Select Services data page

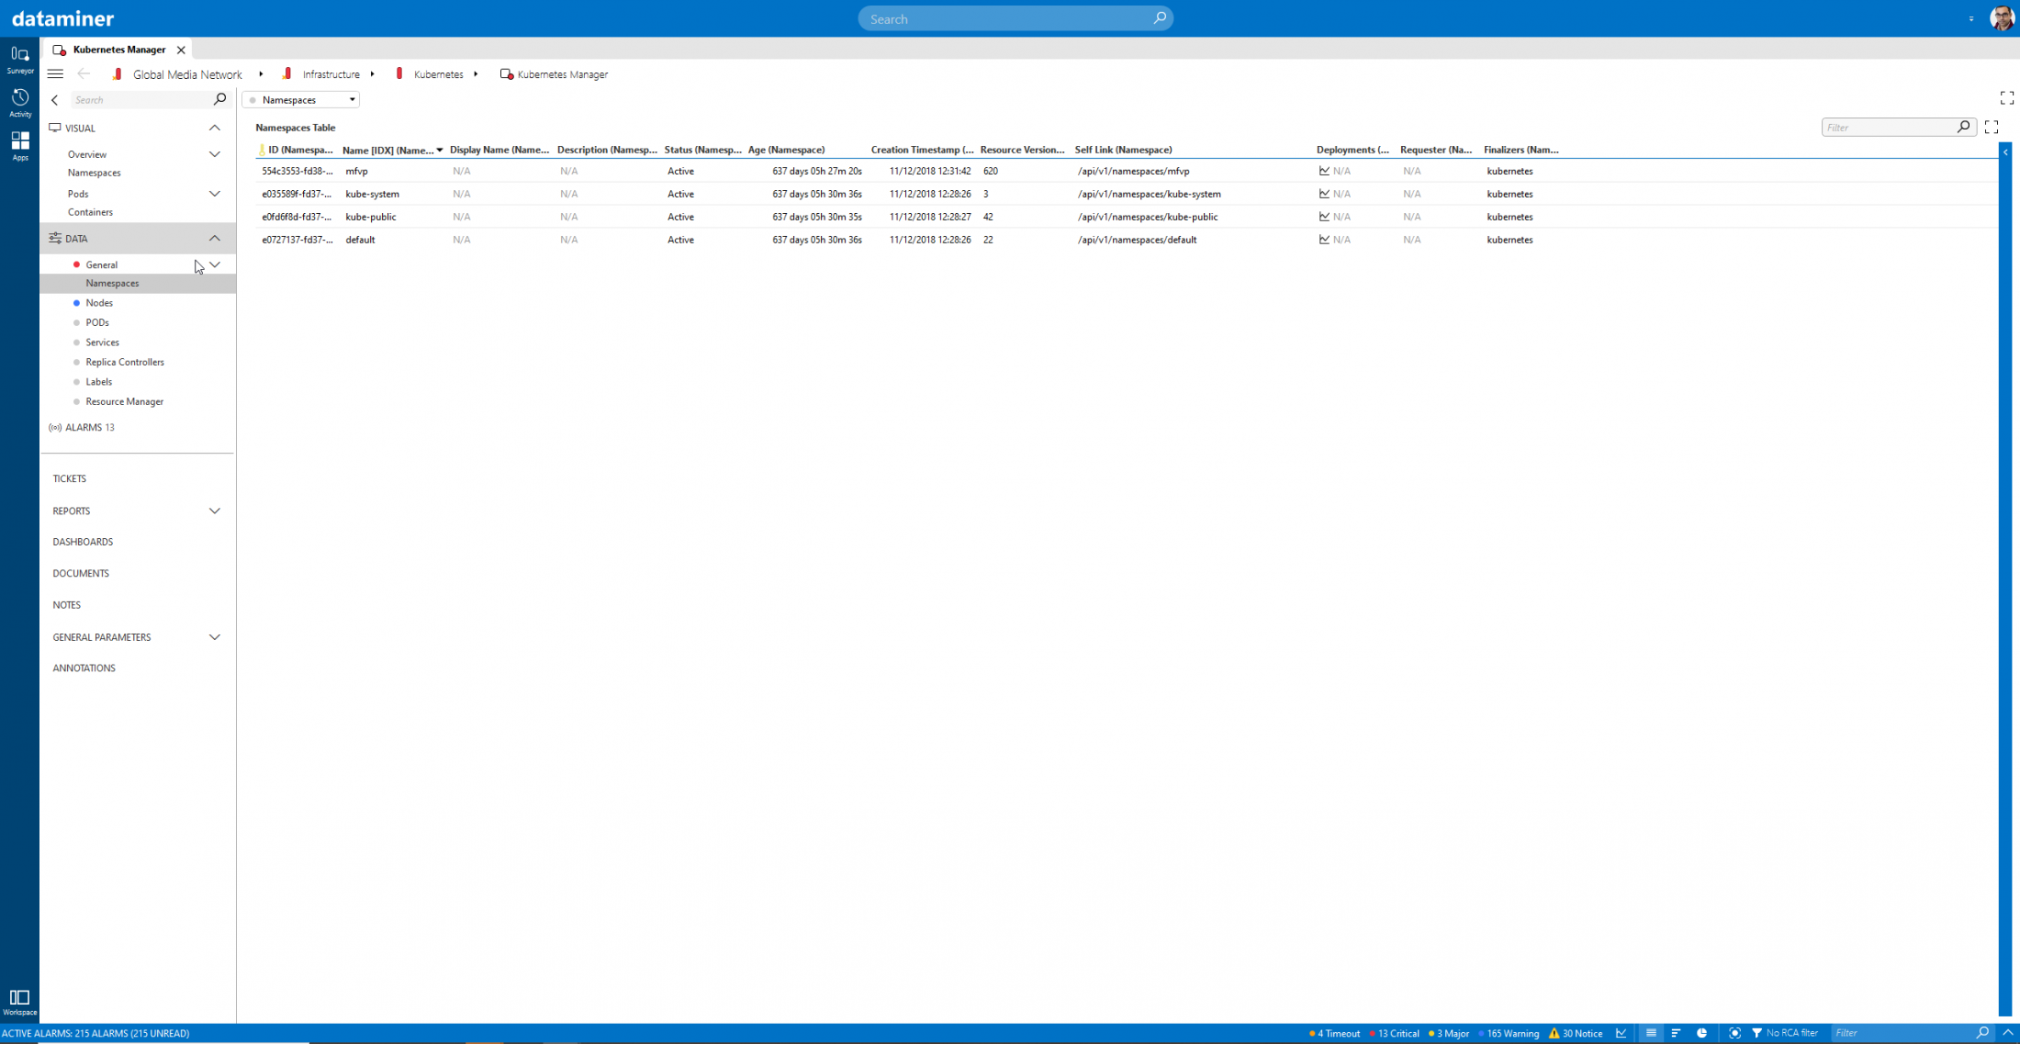[102, 342]
